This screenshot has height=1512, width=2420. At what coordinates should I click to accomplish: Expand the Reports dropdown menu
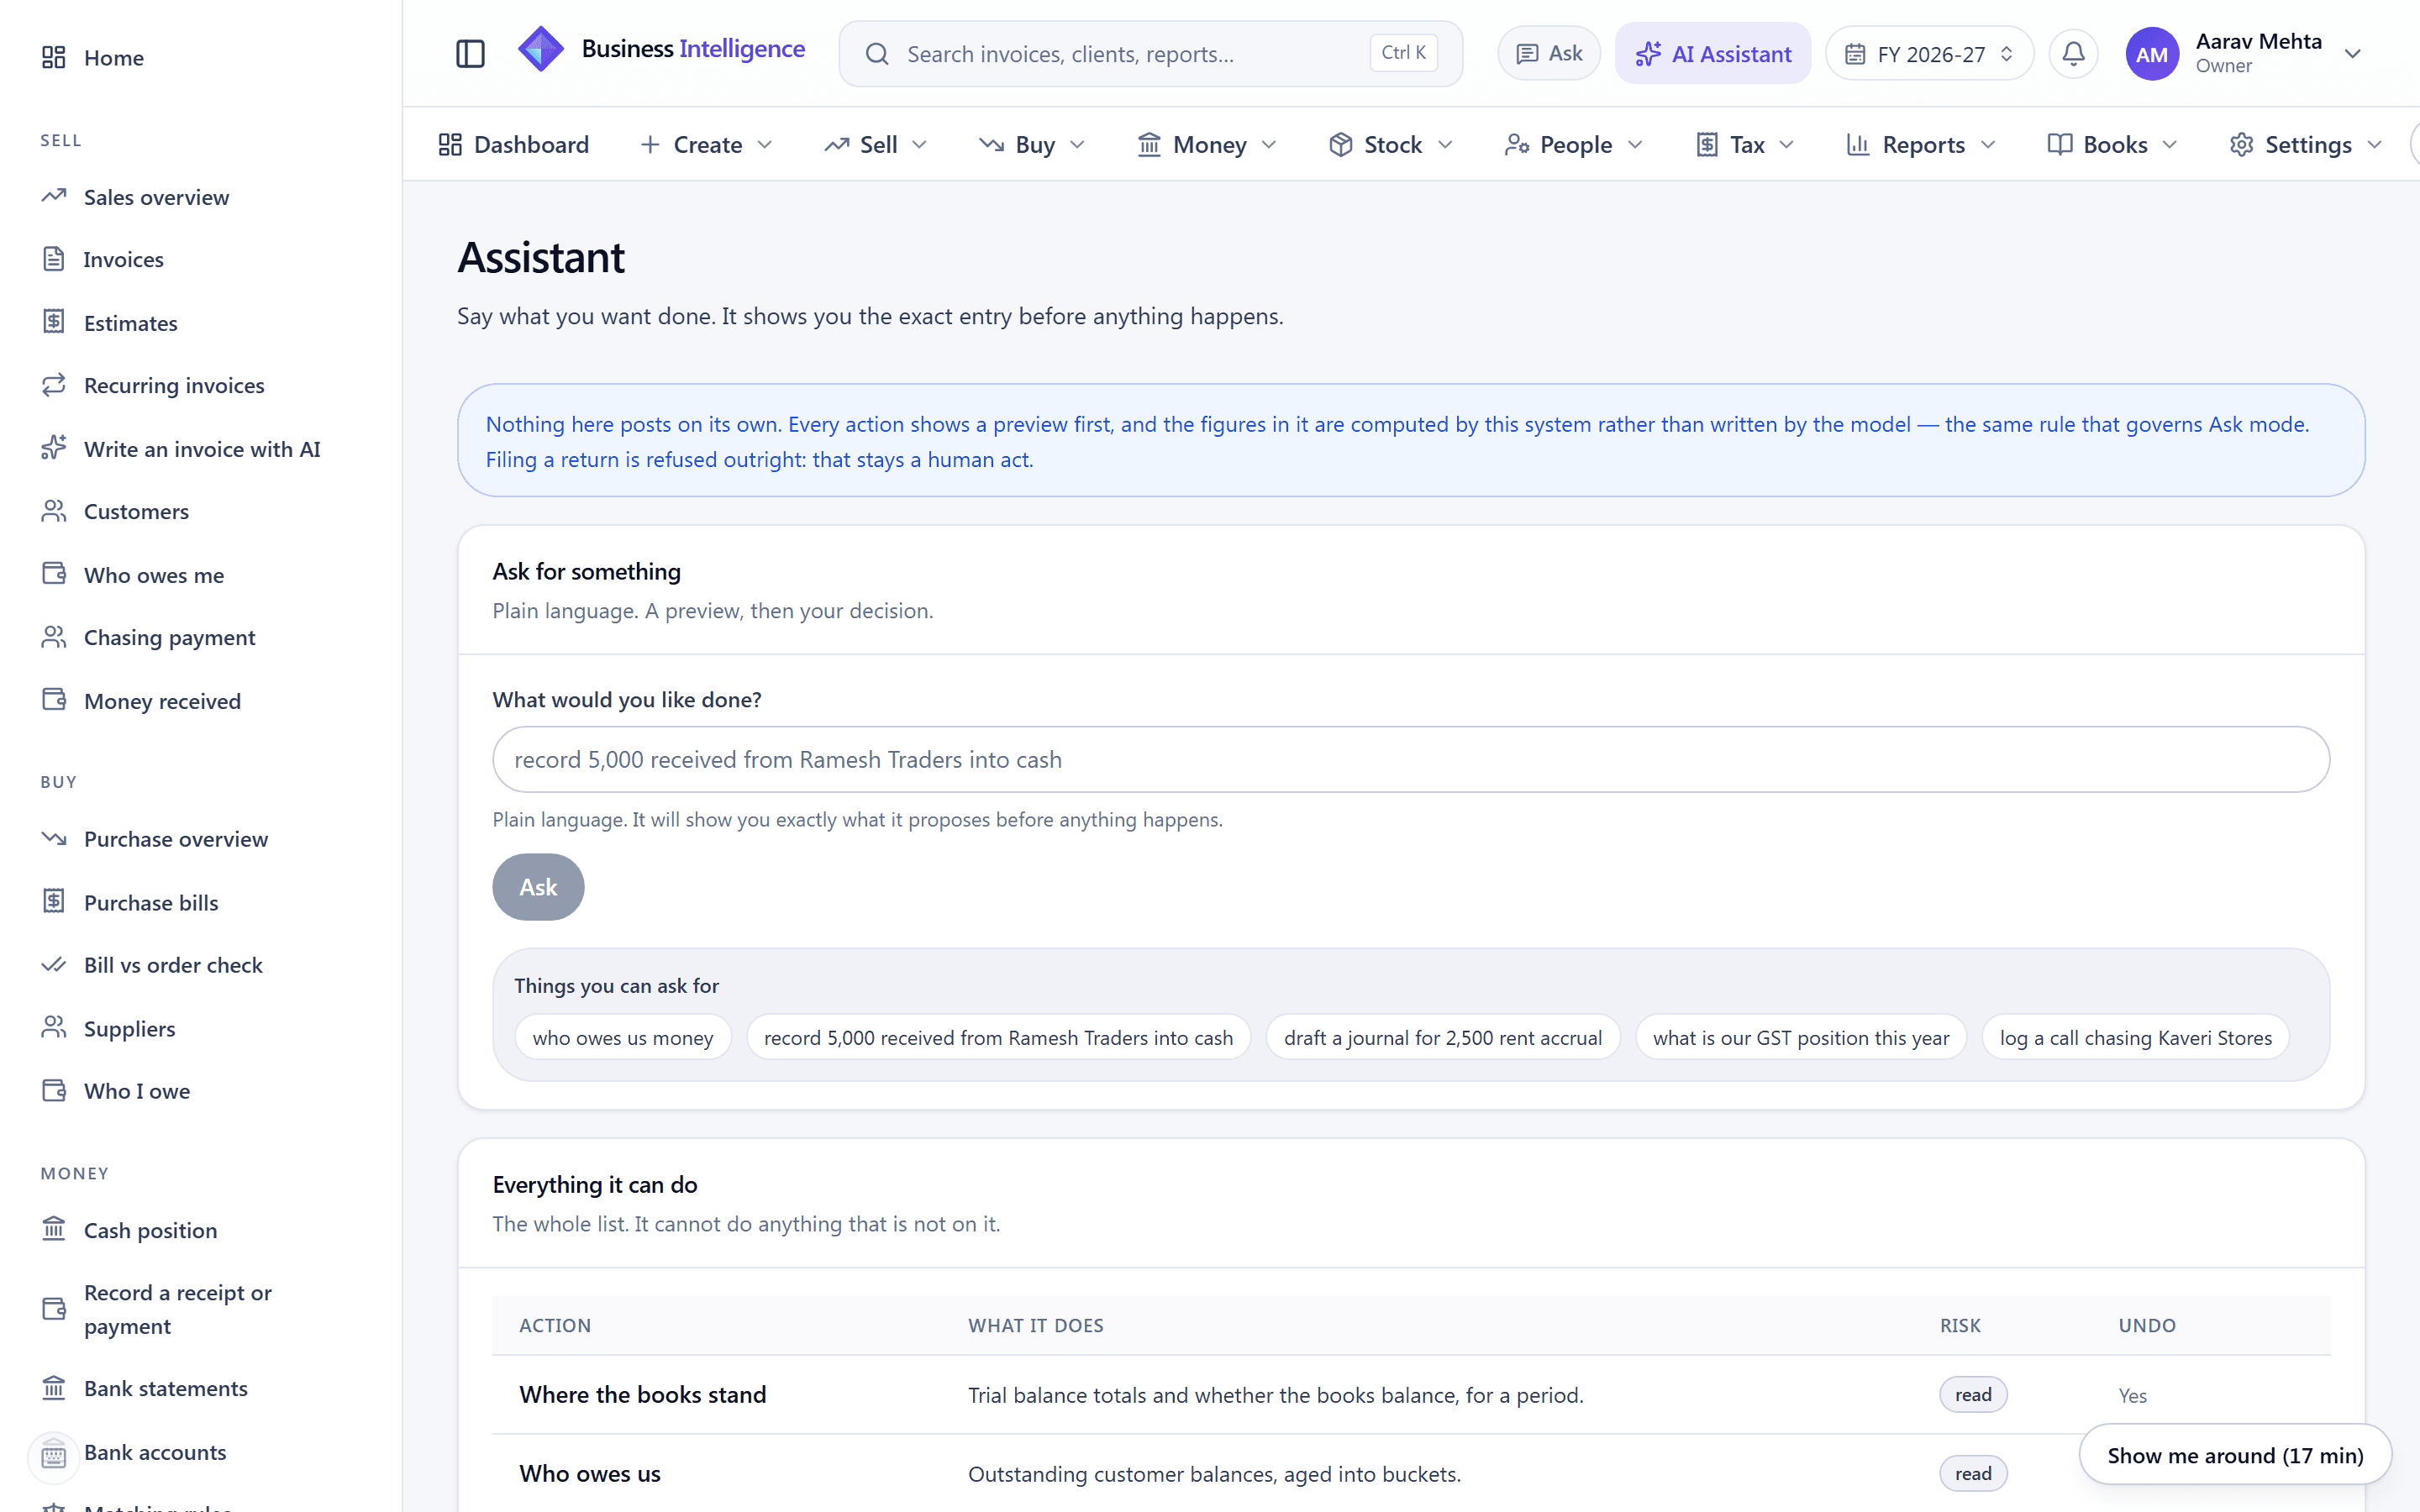1921,144
